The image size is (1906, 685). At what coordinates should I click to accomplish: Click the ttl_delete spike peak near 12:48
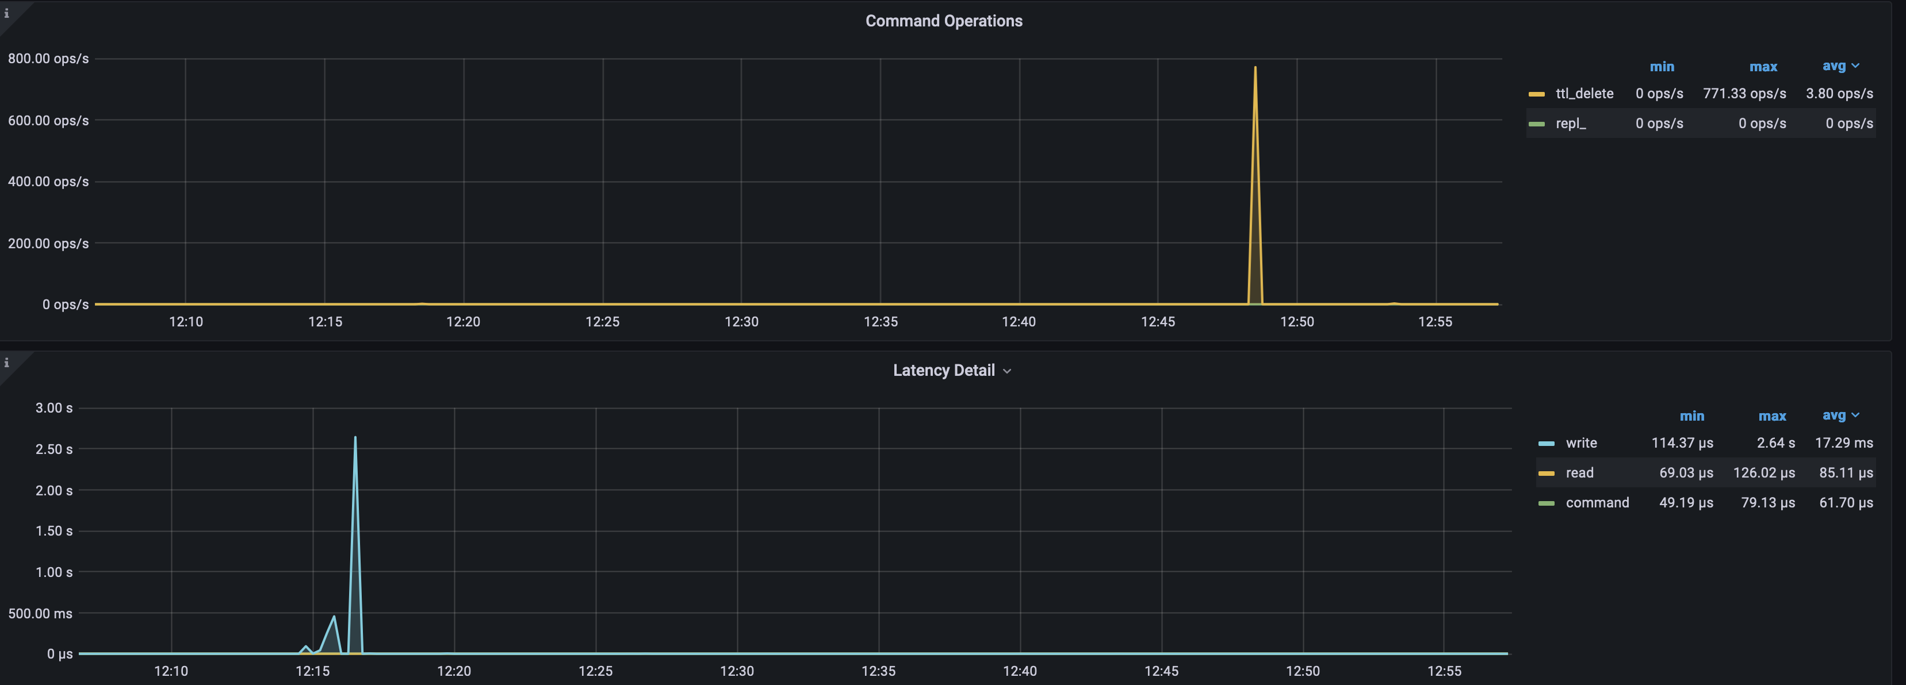[1255, 68]
